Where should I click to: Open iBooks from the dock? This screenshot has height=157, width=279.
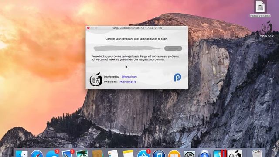tap(174, 154)
